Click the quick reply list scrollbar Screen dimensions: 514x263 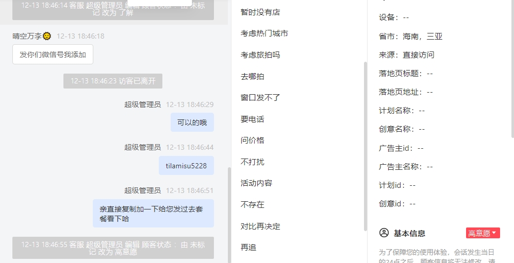click(x=366, y=146)
